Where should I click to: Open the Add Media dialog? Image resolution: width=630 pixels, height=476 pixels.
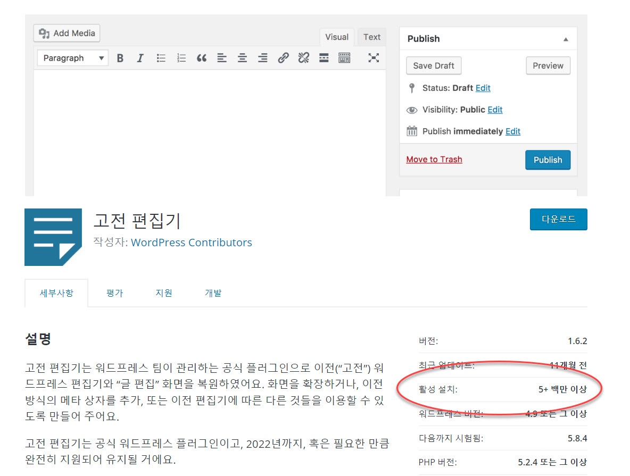(x=66, y=33)
